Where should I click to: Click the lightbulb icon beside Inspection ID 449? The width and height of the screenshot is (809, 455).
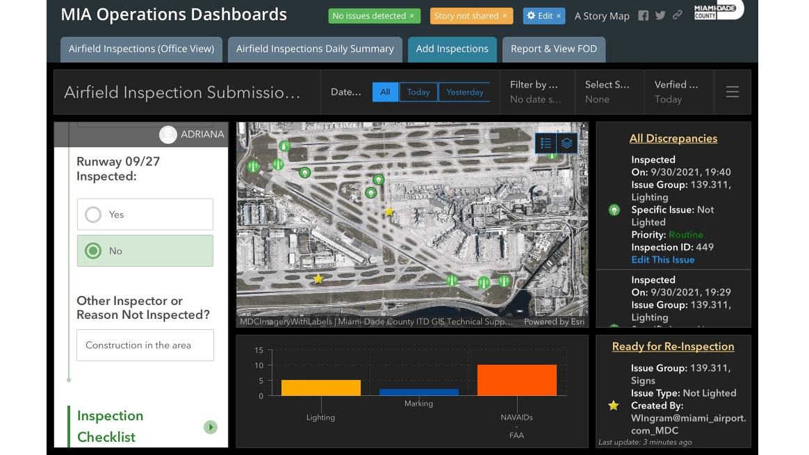tap(614, 210)
